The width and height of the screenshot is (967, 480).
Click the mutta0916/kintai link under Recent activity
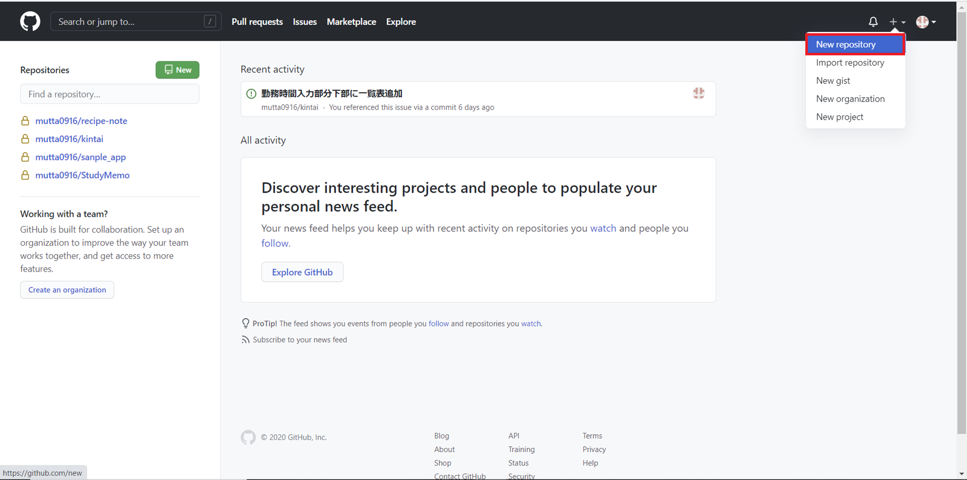[x=290, y=107]
